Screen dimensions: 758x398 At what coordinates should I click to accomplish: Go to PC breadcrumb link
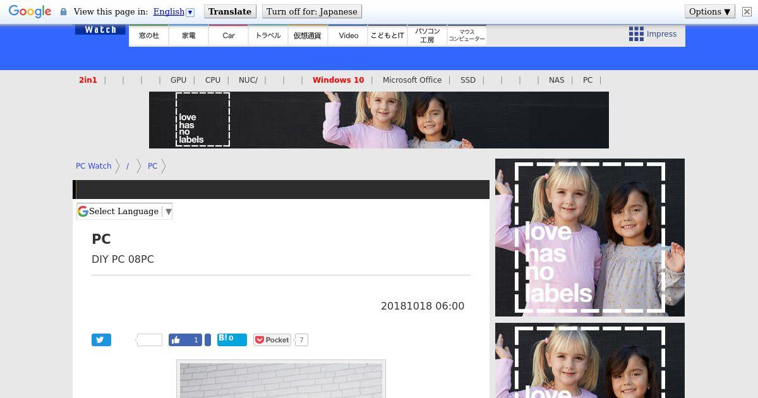tap(152, 166)
